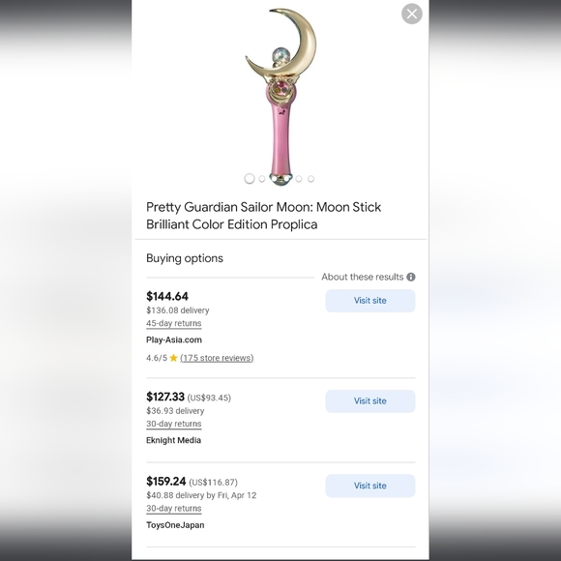Select the last image carousel dot
Viewport: 561px width, 561px height.
tap(310, 179)
